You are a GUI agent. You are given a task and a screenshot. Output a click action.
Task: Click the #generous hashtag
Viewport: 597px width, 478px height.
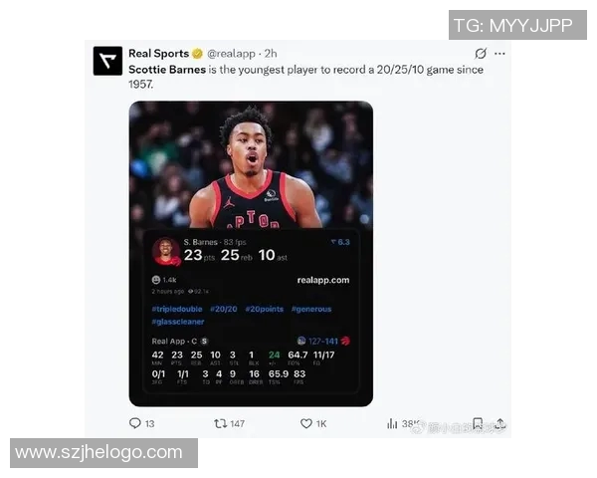click(311, 309)
